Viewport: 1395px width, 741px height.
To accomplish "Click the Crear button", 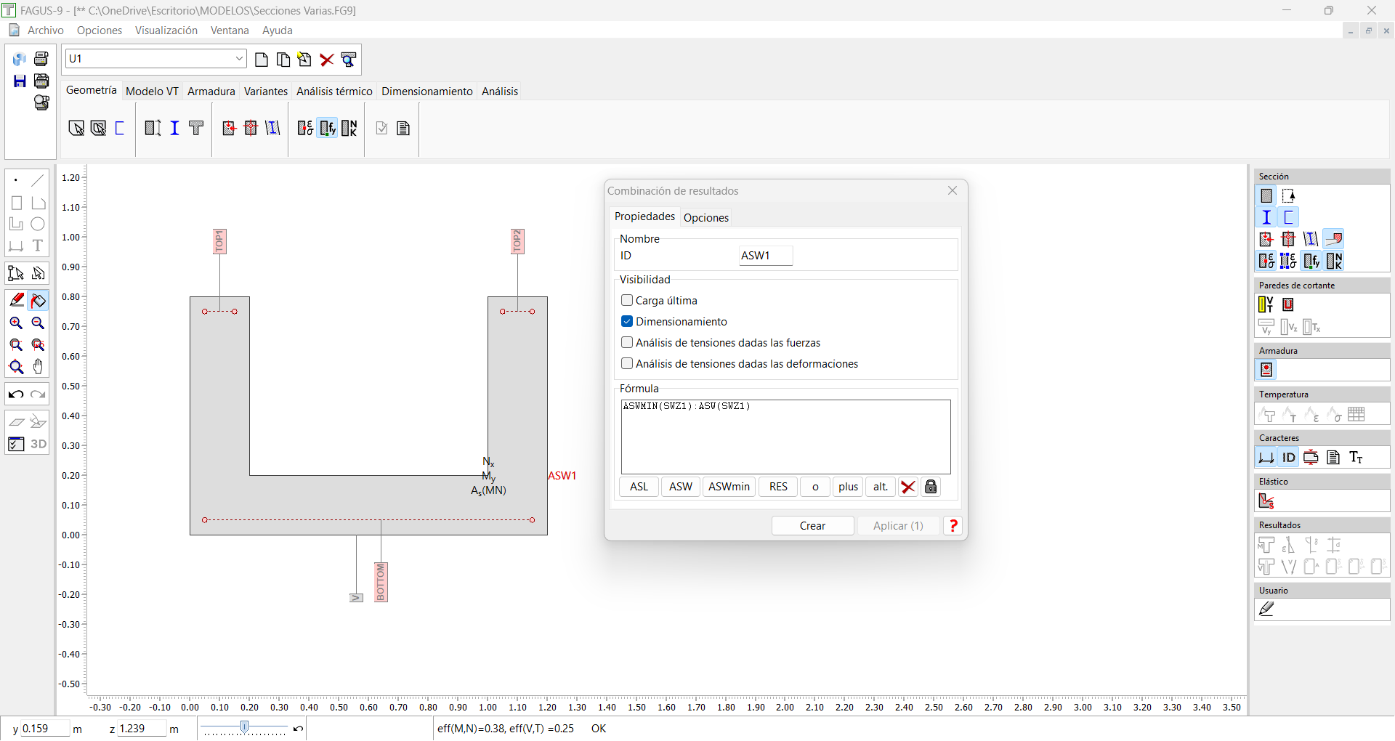I will coord(812,526).
